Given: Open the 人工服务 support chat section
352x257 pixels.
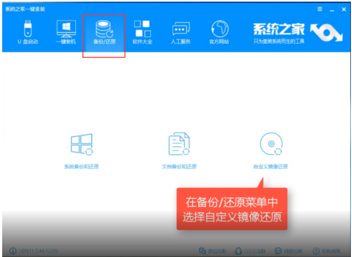Looking at the screenshot, I should (180, 32).
